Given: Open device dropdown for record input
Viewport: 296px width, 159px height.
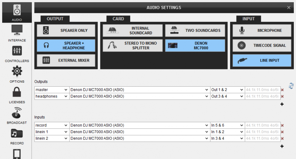Looking at the screenshot, I should click(x=140, y=125).
